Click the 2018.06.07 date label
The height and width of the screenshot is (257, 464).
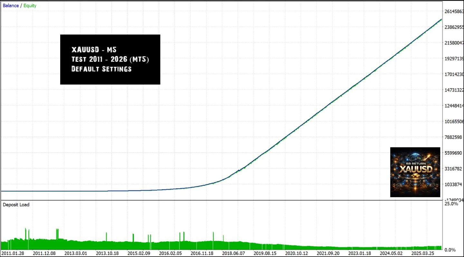tap(233, 253)
